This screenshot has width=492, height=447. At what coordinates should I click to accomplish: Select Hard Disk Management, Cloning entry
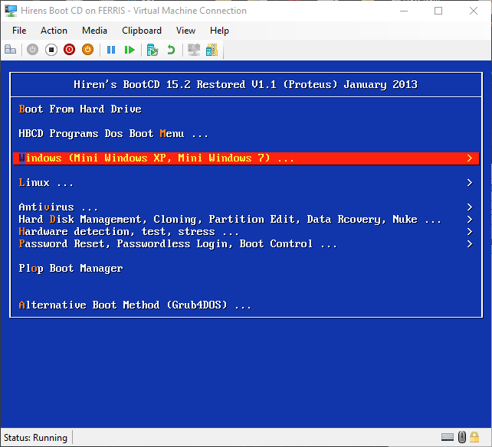(x=246, y=220)
